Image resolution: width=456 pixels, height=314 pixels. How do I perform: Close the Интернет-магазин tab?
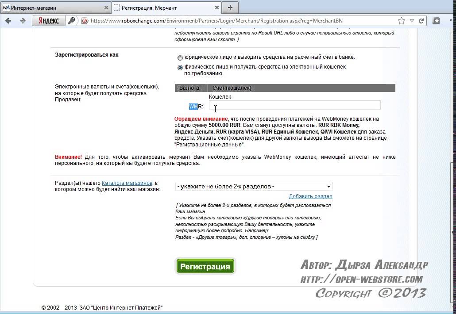point(106,8)
